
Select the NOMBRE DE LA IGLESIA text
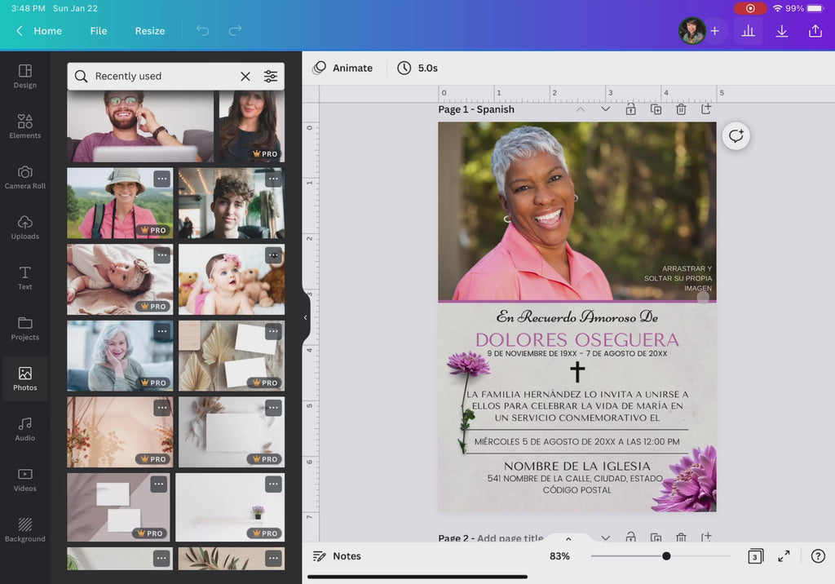(577, 466)
